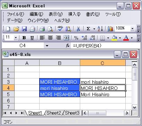The image size is (142, 126).
Task: Go to last sheet tab arrow
Action: [x=22, y=113]
